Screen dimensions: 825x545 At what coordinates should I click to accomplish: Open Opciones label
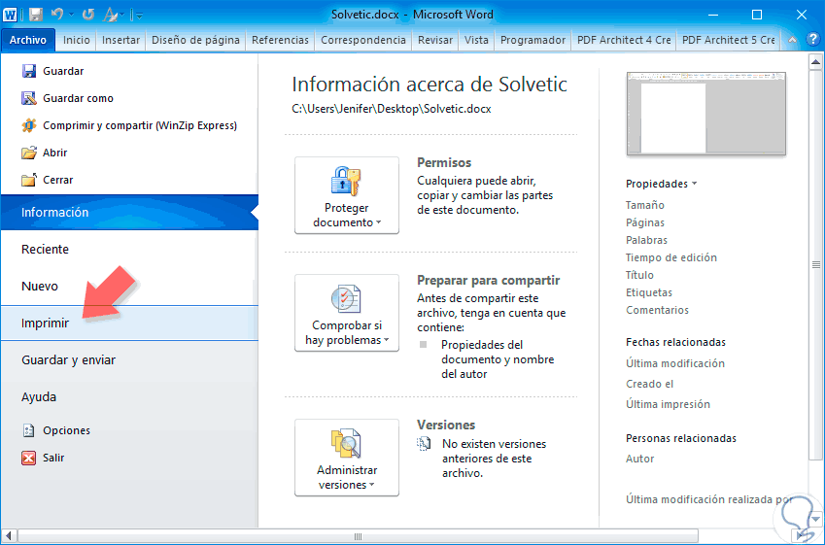click(x=66, y=430)
